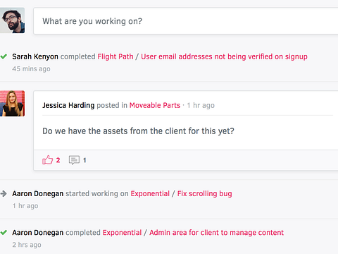Viewport: 338px width, 254px height.
Task: Open the Moveable Parts project link
Action: [155, 105]
